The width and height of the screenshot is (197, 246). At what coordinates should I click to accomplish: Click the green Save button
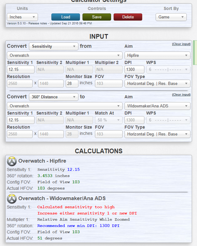97,17
